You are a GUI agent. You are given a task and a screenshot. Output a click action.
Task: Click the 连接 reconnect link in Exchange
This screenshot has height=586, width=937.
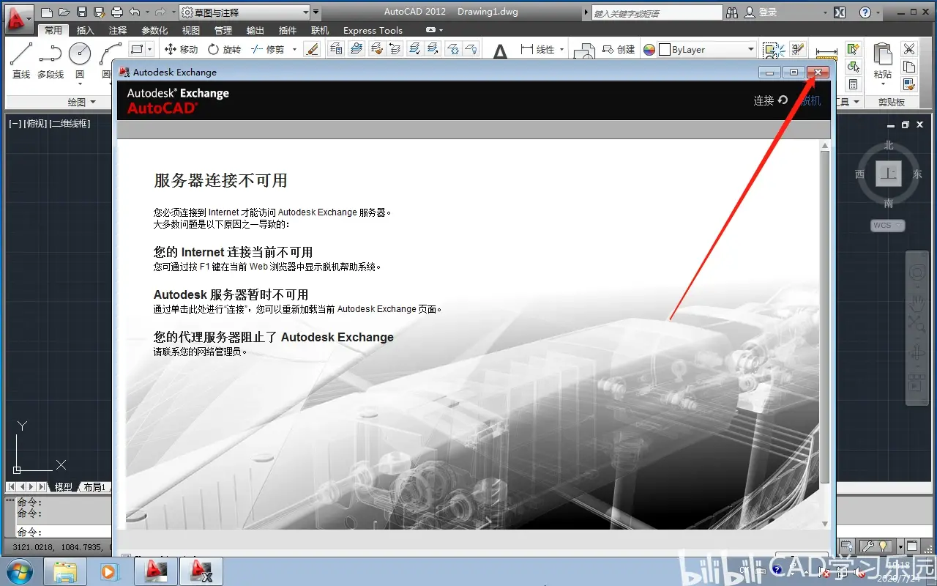[771, 100]
